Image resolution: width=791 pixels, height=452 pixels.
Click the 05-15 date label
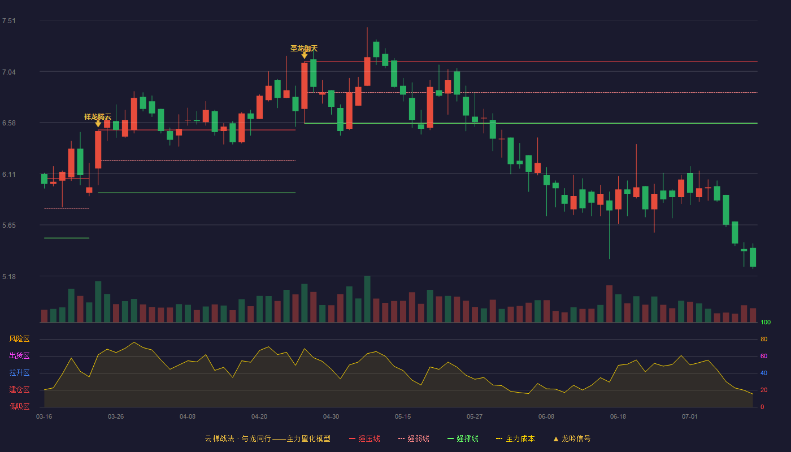(x=403, y=416)
